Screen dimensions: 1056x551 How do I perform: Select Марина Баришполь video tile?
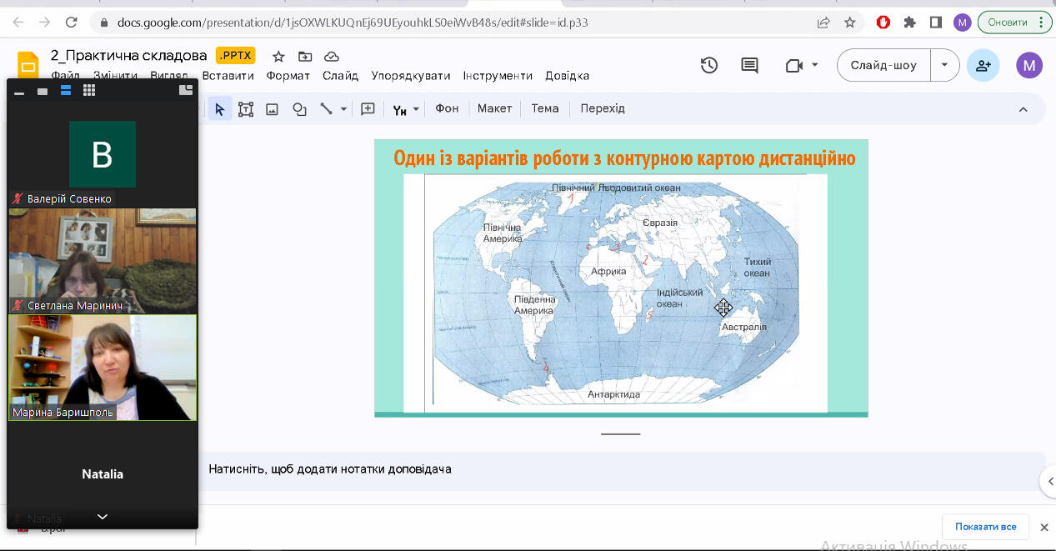(103, 367)
